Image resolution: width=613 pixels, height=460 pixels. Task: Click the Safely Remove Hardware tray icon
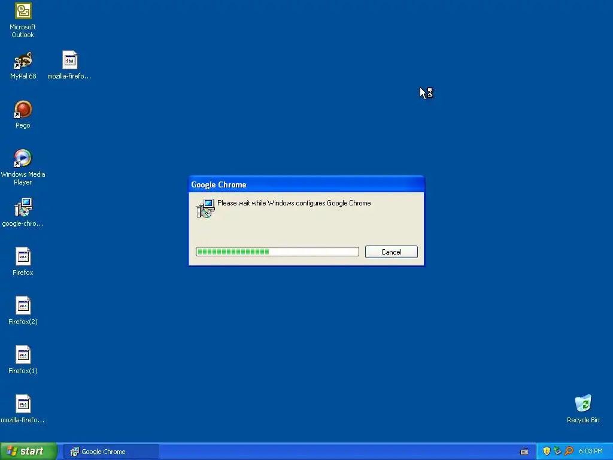click(557, 451)
